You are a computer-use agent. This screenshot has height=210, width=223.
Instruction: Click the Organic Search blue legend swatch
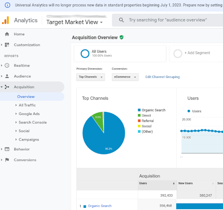coord(139,110)
